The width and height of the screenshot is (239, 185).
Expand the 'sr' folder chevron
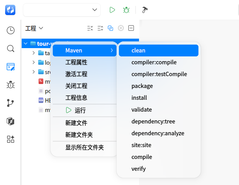33,72
